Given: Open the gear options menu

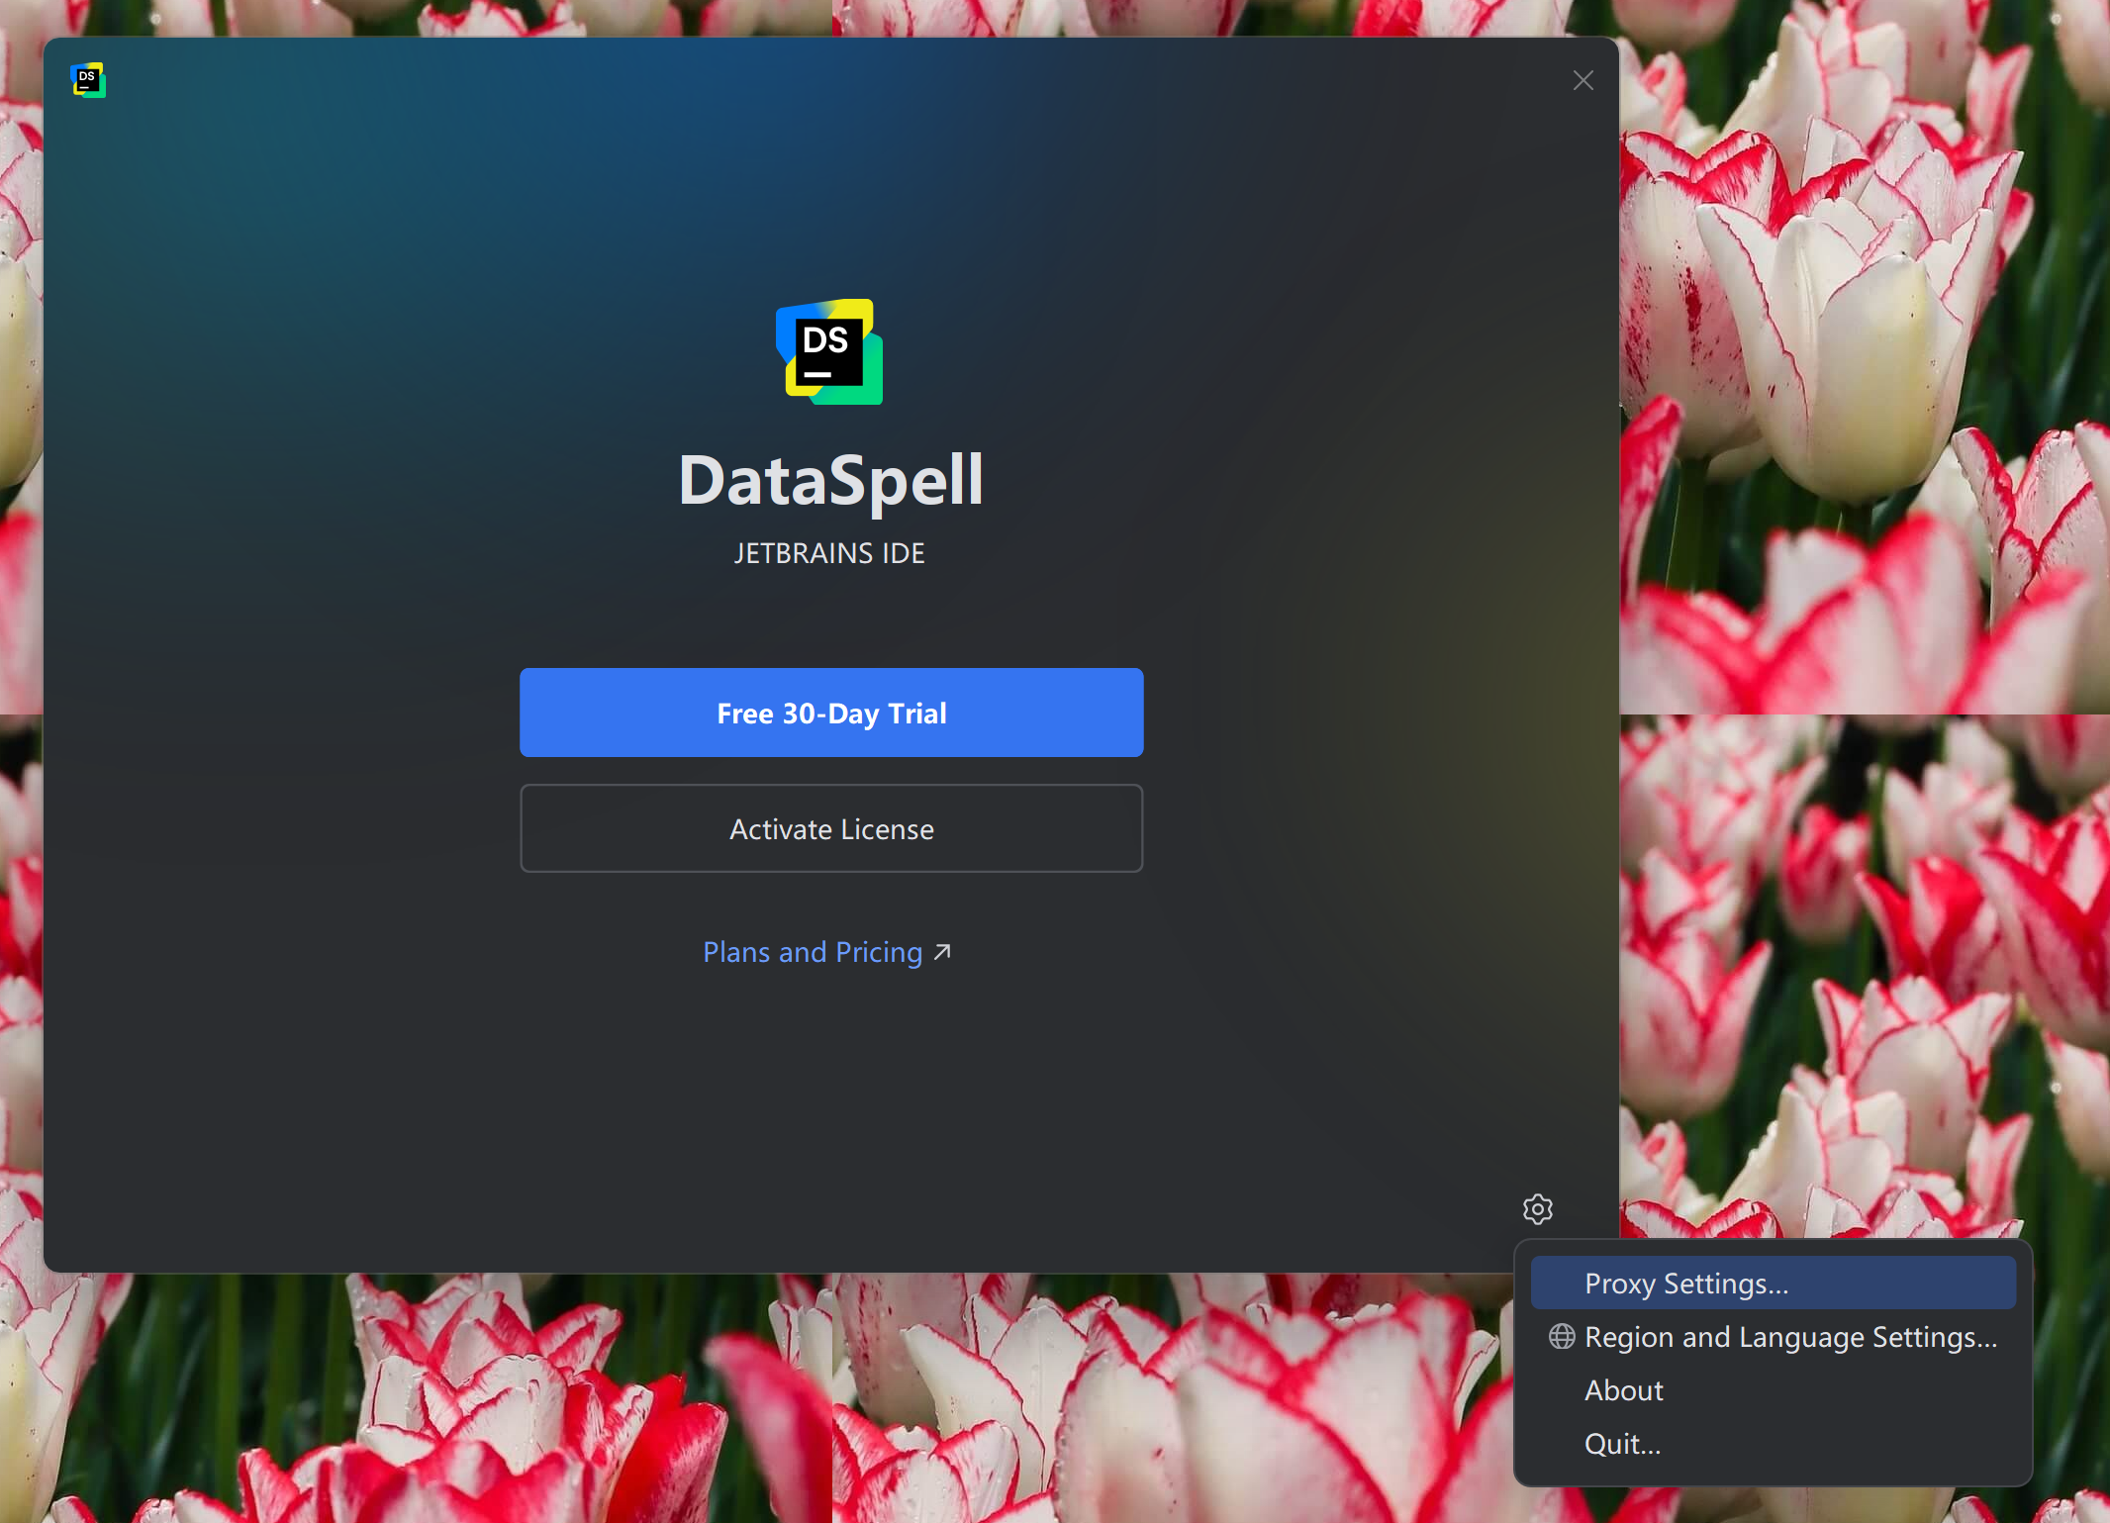Looking at the screenshot, I should point(1537,1208).
